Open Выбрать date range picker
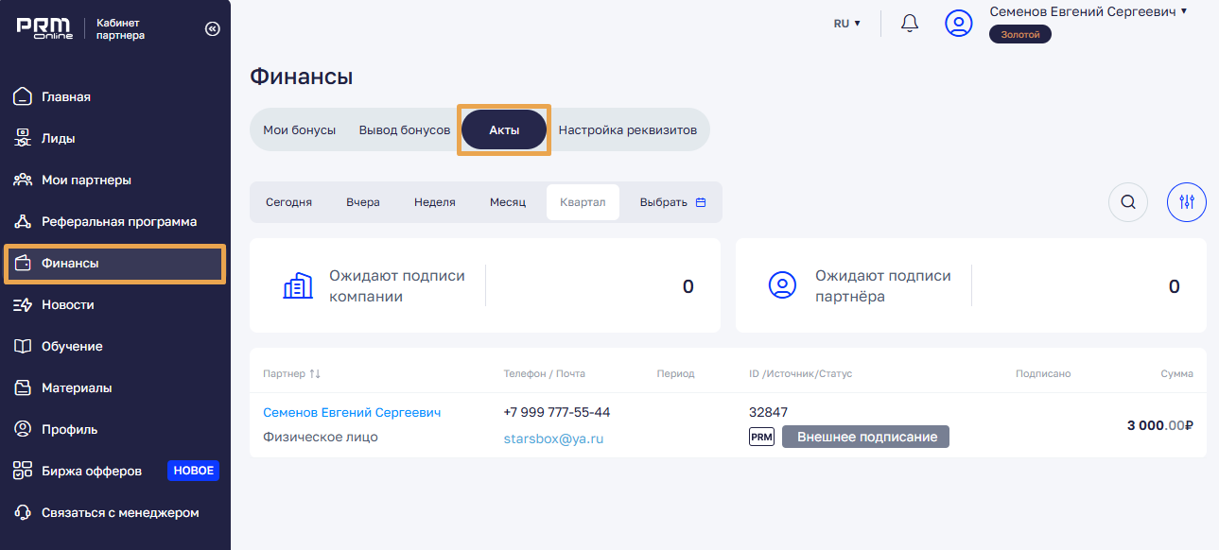The image size is (1219, 550). [x=672, y=202]
